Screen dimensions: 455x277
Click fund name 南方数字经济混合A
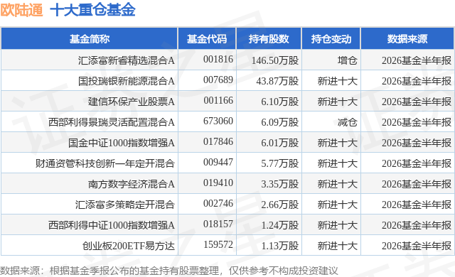click(131, 184)
